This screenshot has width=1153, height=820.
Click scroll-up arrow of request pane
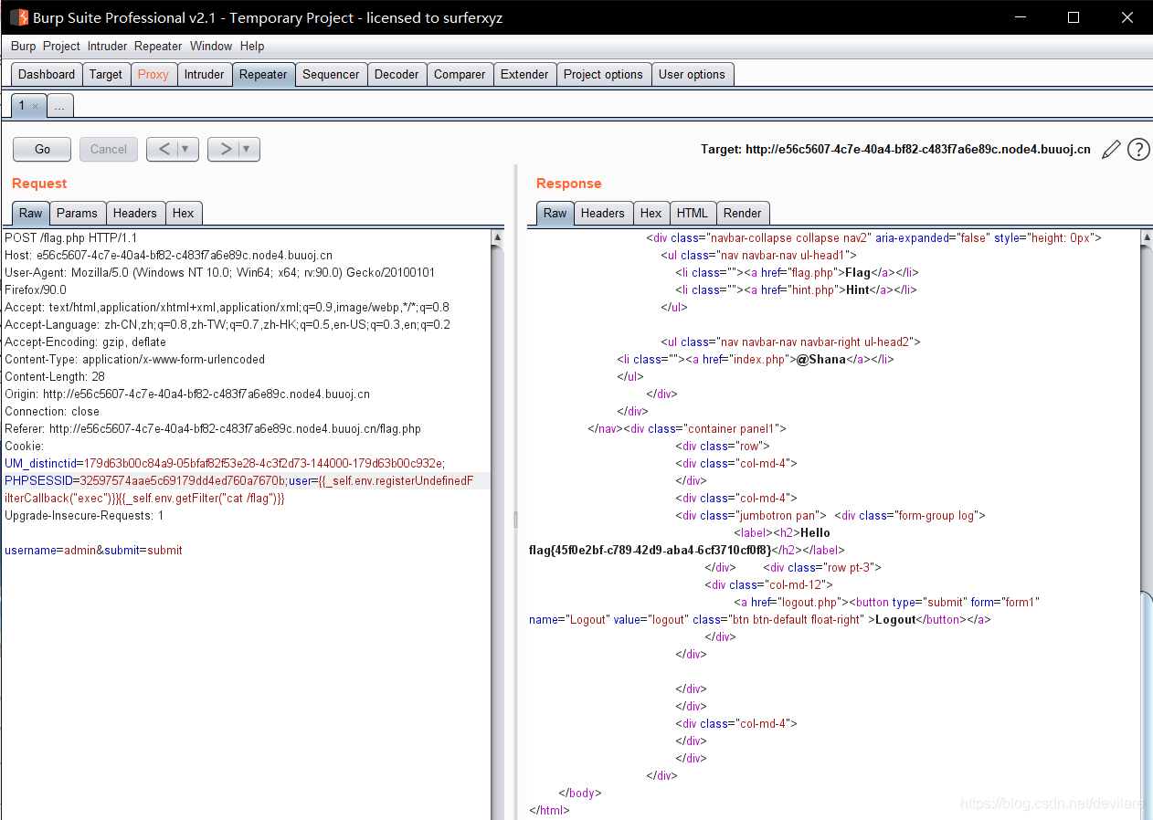click(x=497, y=237)
